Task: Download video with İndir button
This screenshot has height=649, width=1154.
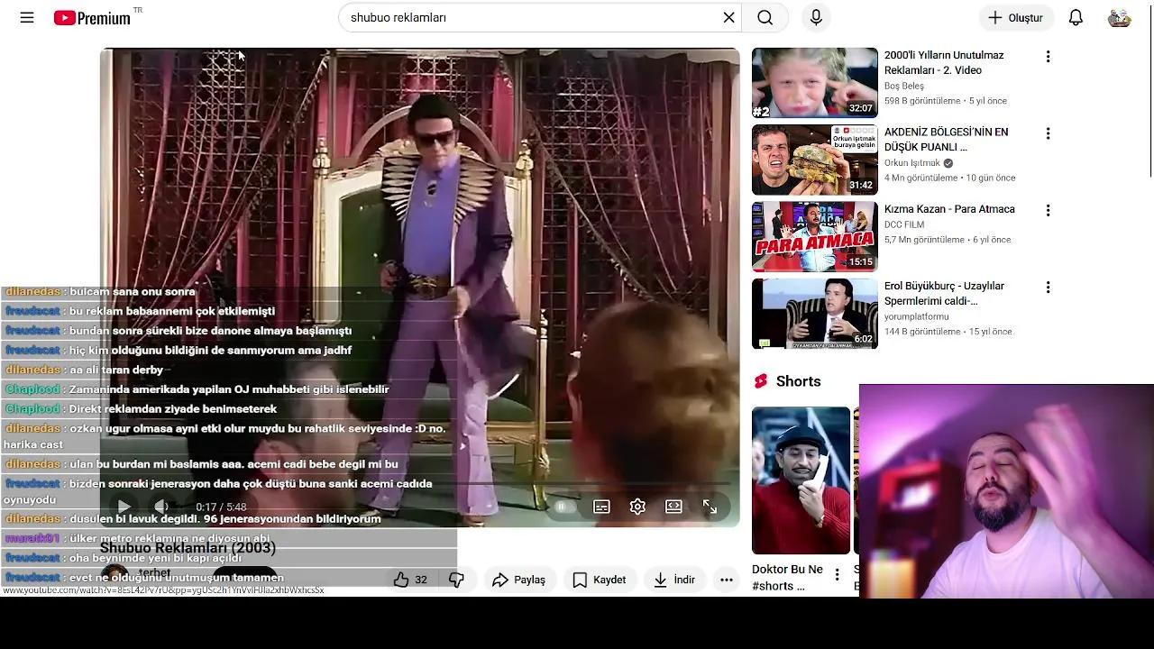Action: (674, 580)
